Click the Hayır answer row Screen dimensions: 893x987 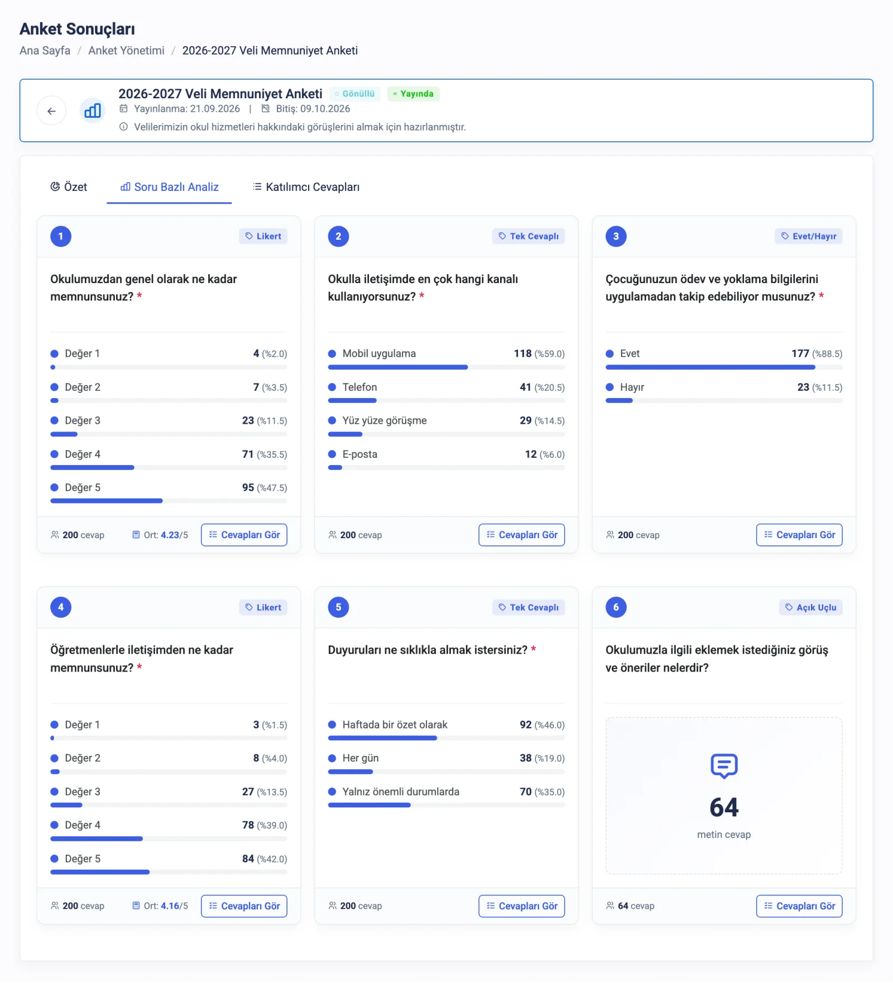(724, 392)
